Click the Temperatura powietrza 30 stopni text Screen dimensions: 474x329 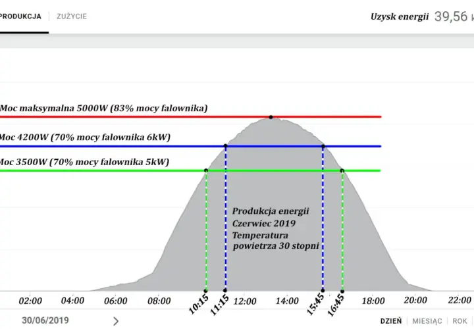pos(276,240)
